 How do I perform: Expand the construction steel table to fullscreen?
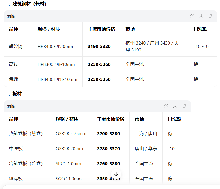point(210,16)
